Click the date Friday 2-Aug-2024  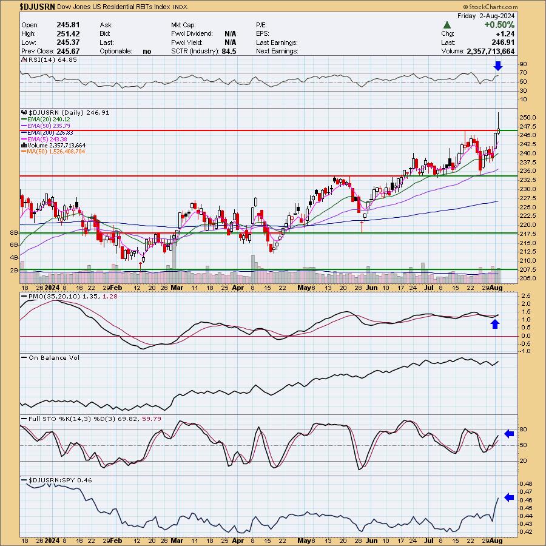coord(486,16)
